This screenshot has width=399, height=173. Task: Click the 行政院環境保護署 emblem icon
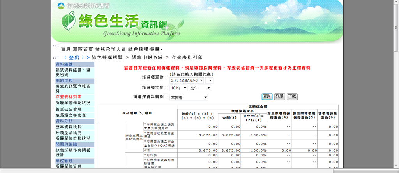(61, 6)
